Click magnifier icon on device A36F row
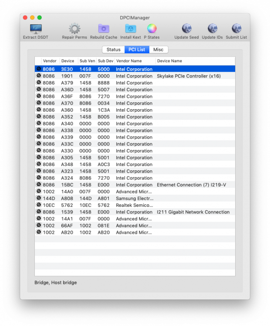Screen dimensions: 270x326 [39, 96]
